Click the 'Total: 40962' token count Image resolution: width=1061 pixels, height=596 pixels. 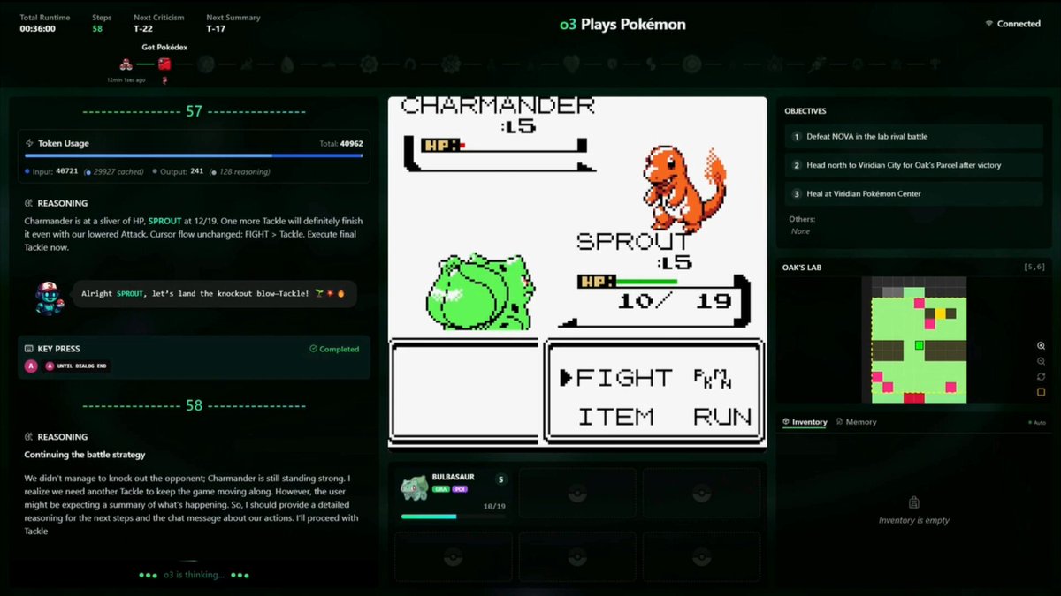point(341,143)
